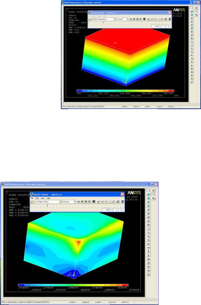Pan model down in von Mises window
The width and height of the screenshot is (201, 305).
pyautogui.click(x=149, y=256)
